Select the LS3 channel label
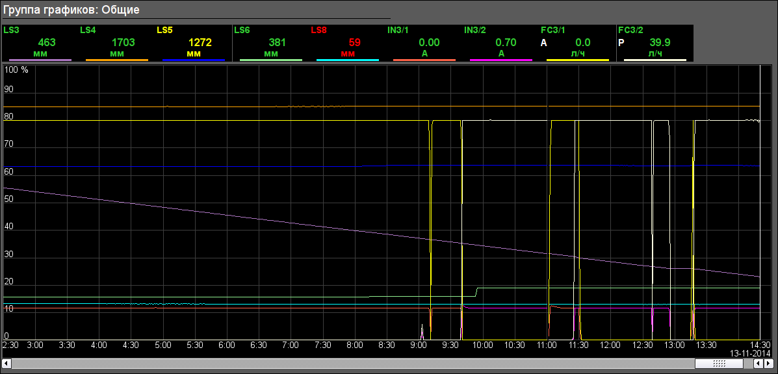This screenshot has height=374, width=778. coord(11,31)
